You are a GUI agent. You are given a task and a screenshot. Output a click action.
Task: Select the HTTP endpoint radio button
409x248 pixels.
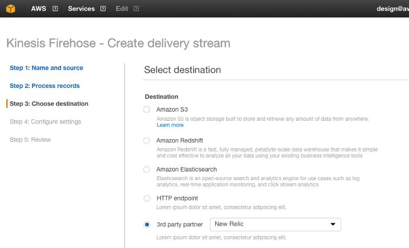(x=147, y=198)
